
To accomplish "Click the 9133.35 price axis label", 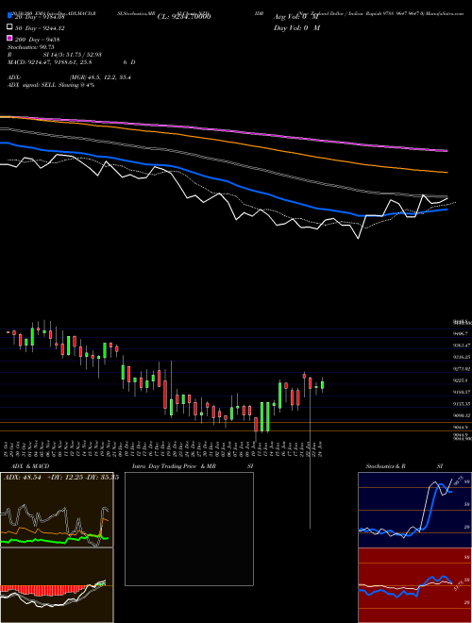I will pyautogui.click(x=462, y=403).
